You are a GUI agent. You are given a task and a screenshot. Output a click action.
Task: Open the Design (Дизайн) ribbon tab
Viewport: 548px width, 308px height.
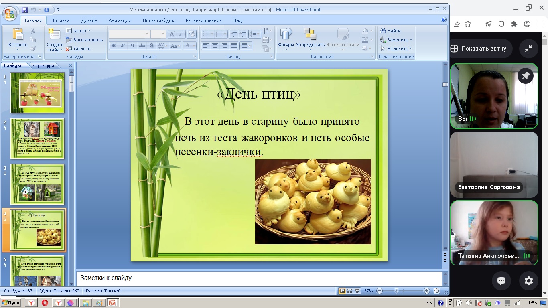[89, 20]
